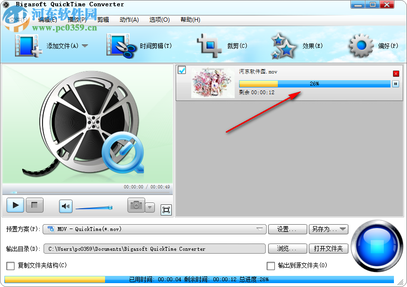Expand the snapshot options arrow
The image size is (407, 287).
click(x=150, y=207)
